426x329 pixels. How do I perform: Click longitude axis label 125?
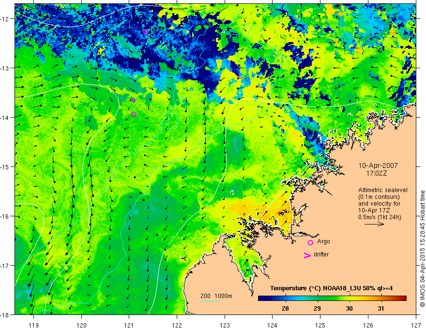point(320,325)
